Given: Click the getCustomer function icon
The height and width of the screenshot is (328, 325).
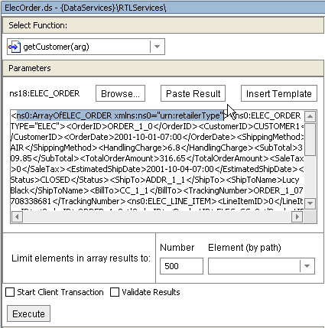Looking at the screenshot, I should (15, 47).
